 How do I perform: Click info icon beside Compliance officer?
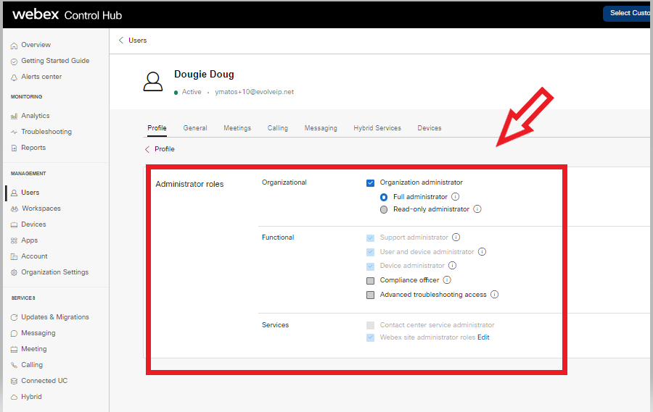pos(447,280)
